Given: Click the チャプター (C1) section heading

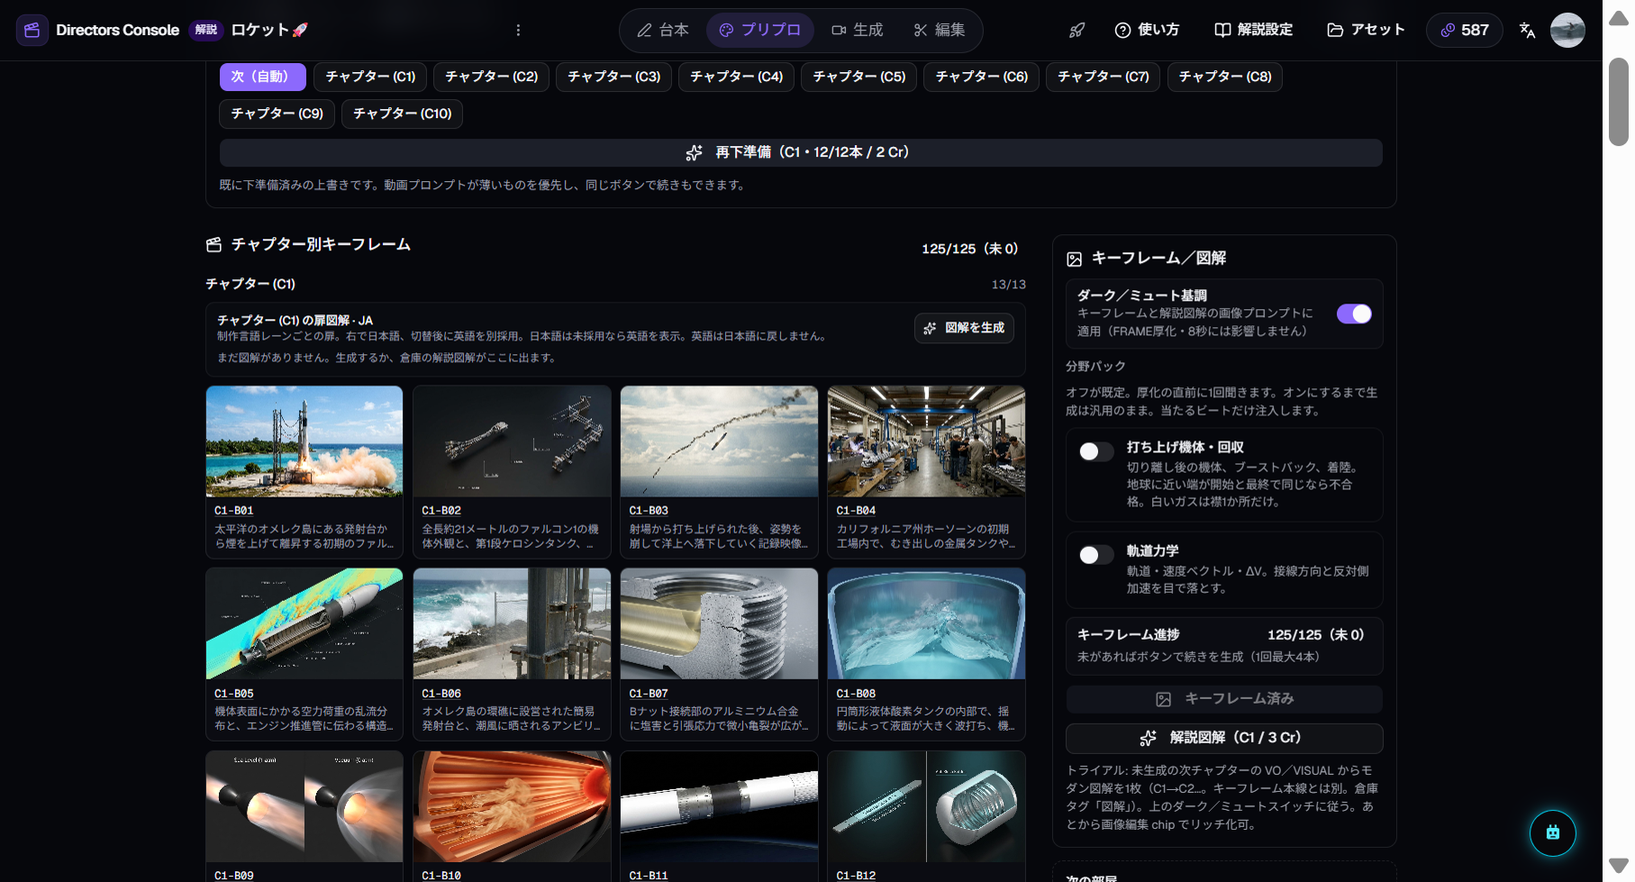Looking at the screenshot, I should click(x=250, y=284).
